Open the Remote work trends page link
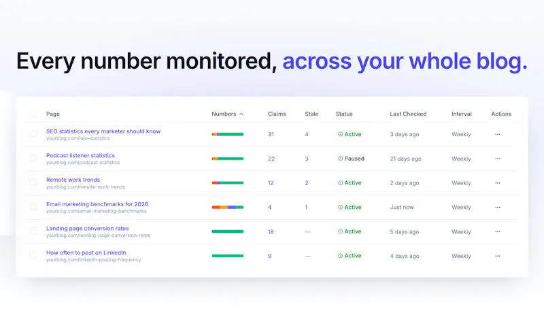Image resolution: width=544 pixels, height=326 pixels. pyautogui.click(x=73, y=180)
